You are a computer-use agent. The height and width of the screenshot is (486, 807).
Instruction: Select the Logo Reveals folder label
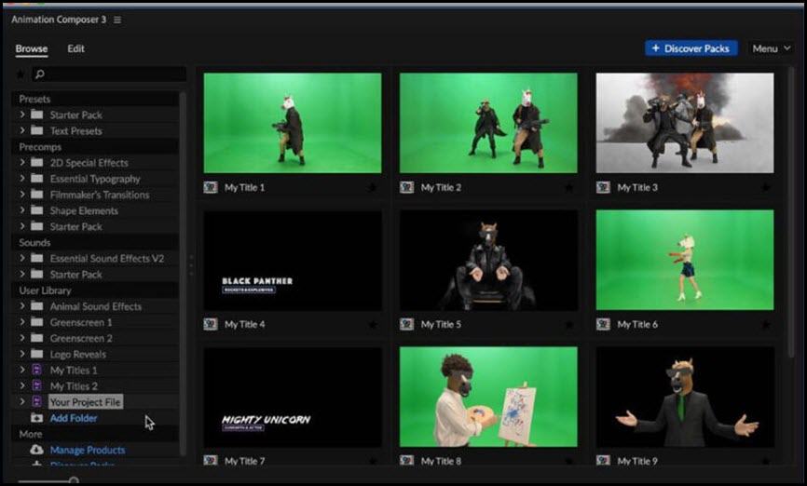point(77,354)
